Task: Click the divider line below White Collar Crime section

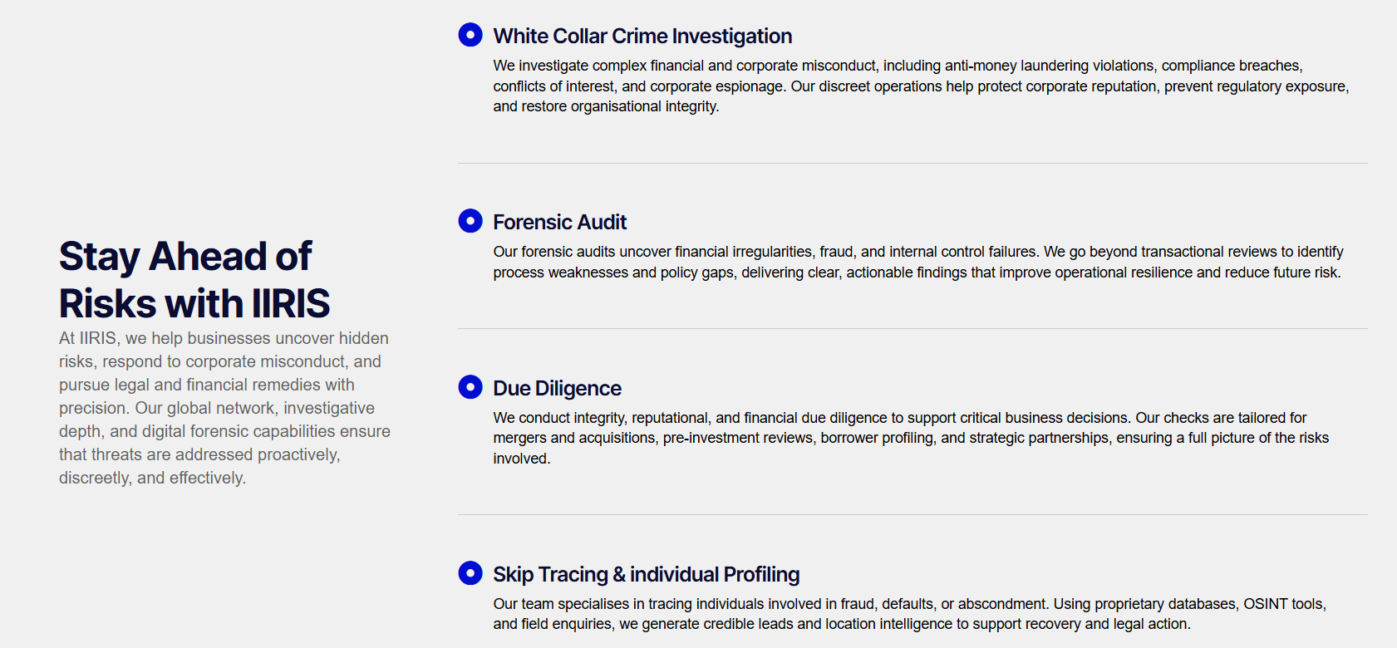Action: pyautogui.click(x=912, y=164)
